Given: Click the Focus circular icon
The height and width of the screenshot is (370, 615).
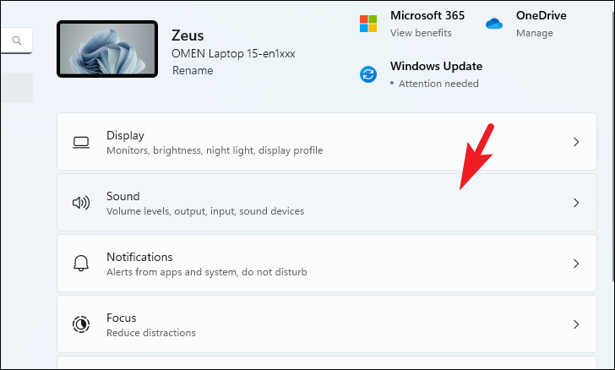Looking at the screenshot, I should click(81, 324).
